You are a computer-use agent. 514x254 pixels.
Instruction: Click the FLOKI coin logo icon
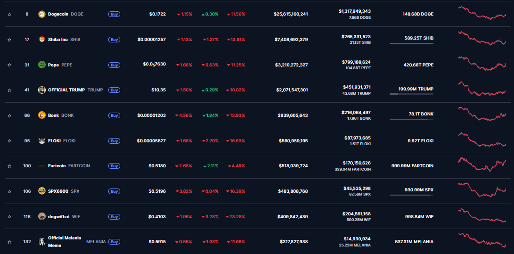point(41,140)
